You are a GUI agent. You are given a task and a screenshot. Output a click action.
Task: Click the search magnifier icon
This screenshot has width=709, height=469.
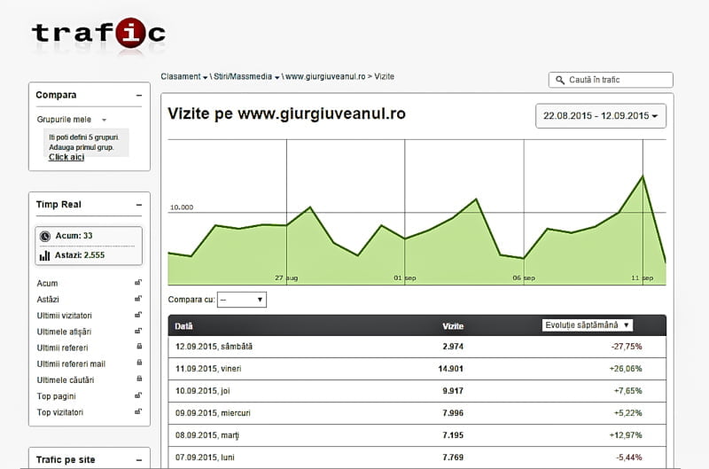559,80
